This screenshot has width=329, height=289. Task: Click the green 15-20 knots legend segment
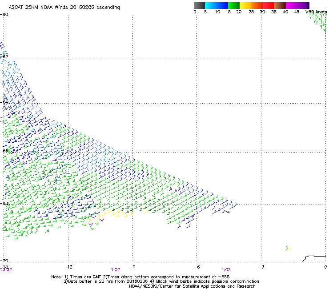tap(234, 5)
